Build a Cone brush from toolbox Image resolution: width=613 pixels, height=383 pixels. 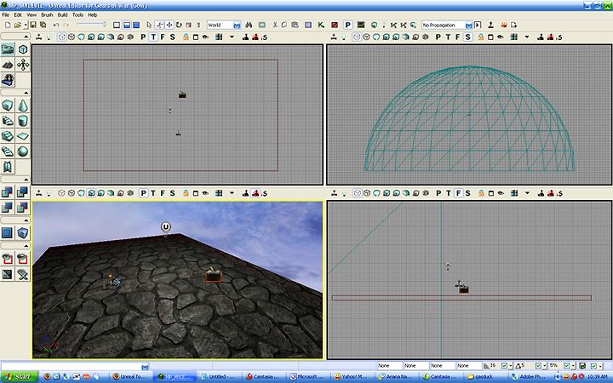point(23,106)
